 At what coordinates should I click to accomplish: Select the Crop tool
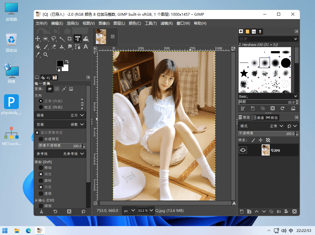pyautogui.click(x=70, y=38)
